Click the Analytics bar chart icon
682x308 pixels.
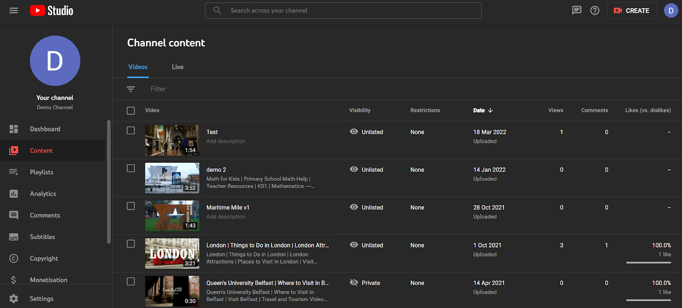tap(14, 194)
